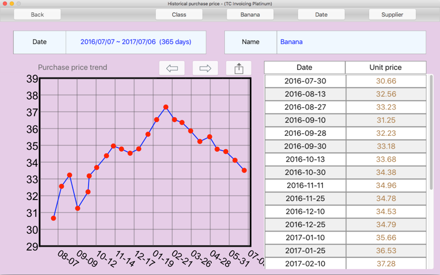Click the 33.68 unit price value
Screen dimensions: 440x275
coord(386,159)
